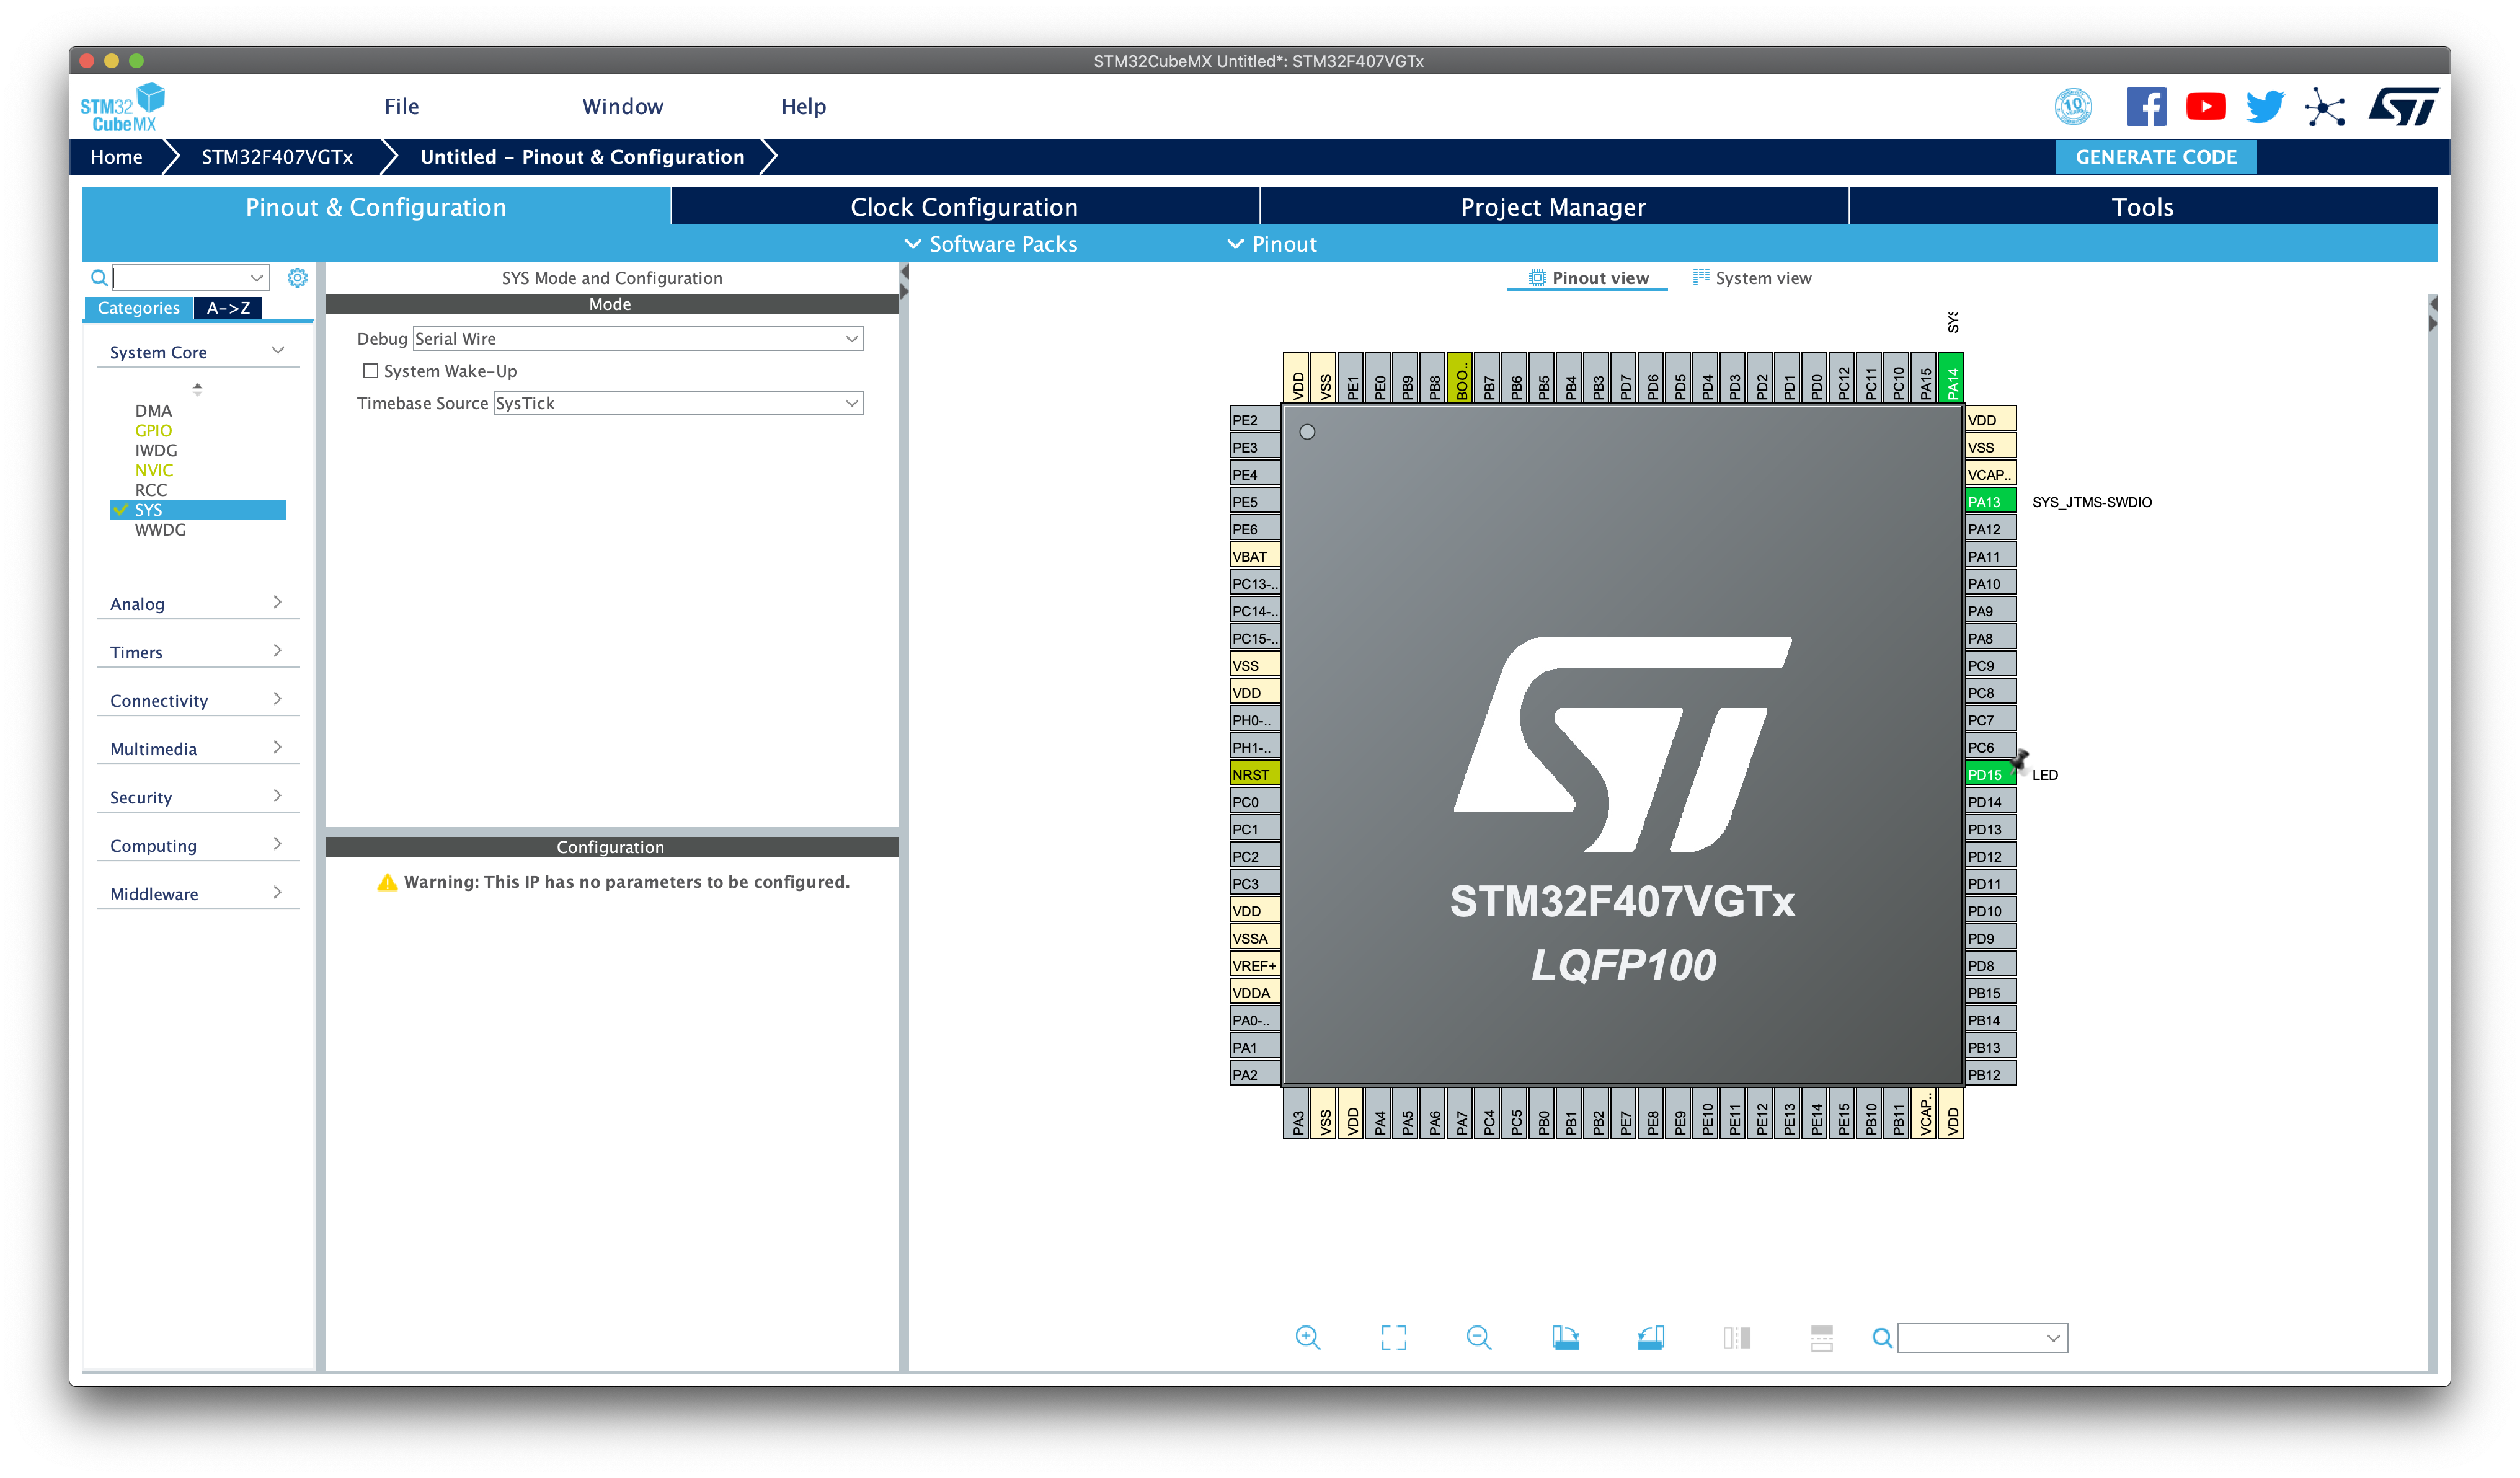Enable the System Wake-Up checkbox

coord(371,371)
